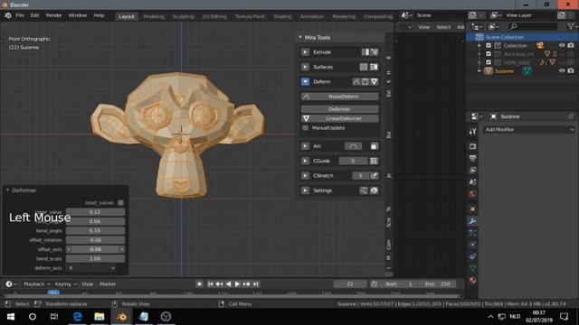Click the first icon in Surfaces row
579x325 pixels.
tap(364, 67)
